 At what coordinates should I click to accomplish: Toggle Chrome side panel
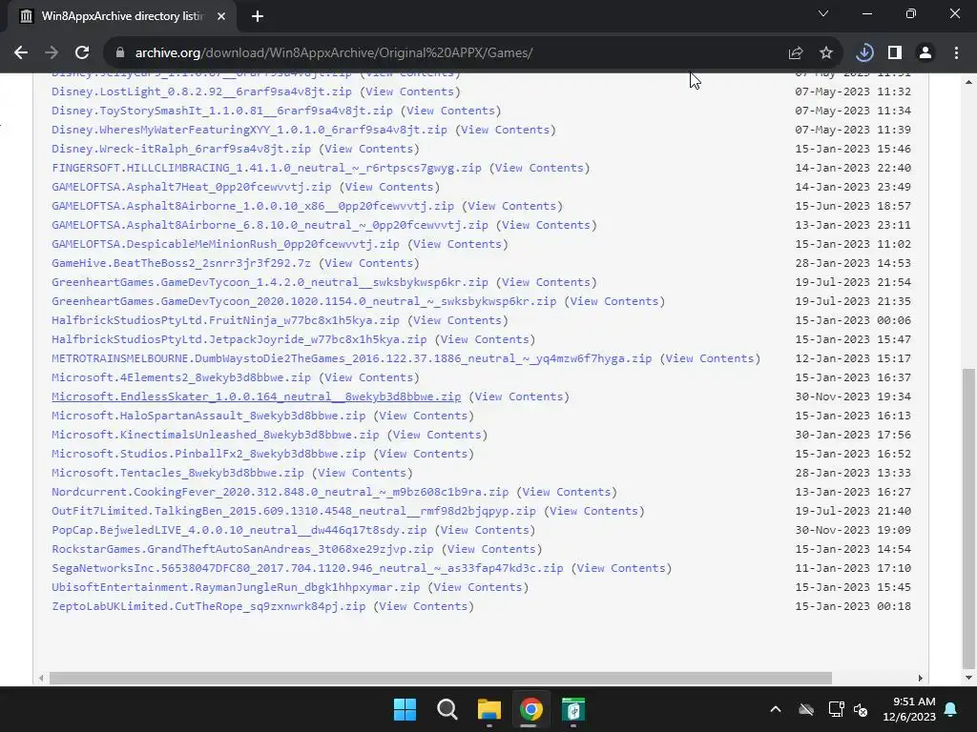point(895,53)
